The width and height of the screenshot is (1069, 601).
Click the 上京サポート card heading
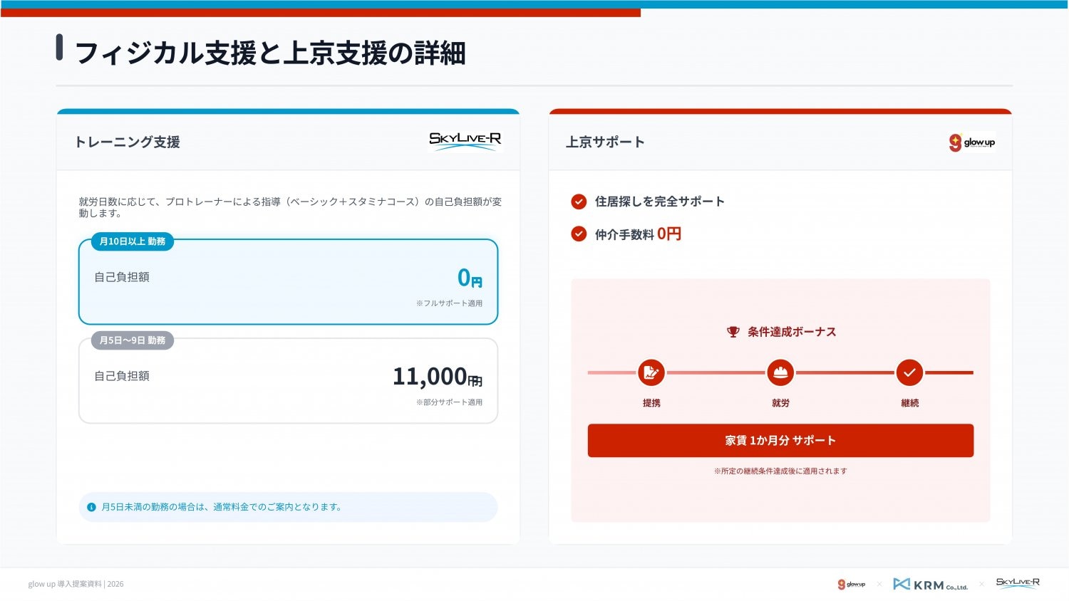click(605, 142)
